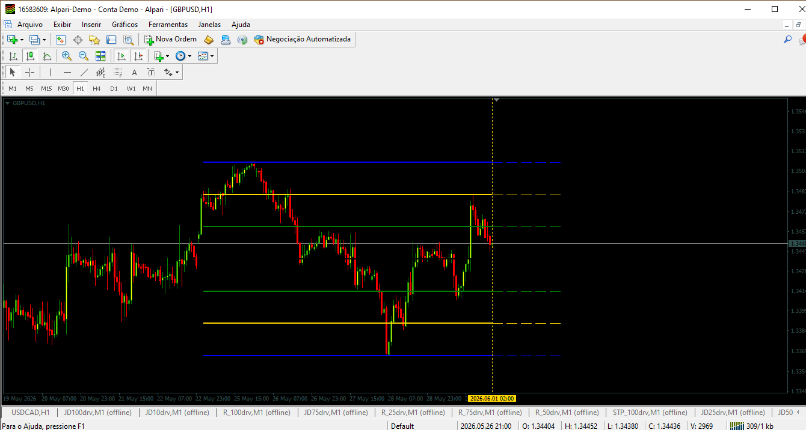Click the C: 1.34436 status bar value
806x430 pixels.
pyautogui.click(x=664, y=426)
